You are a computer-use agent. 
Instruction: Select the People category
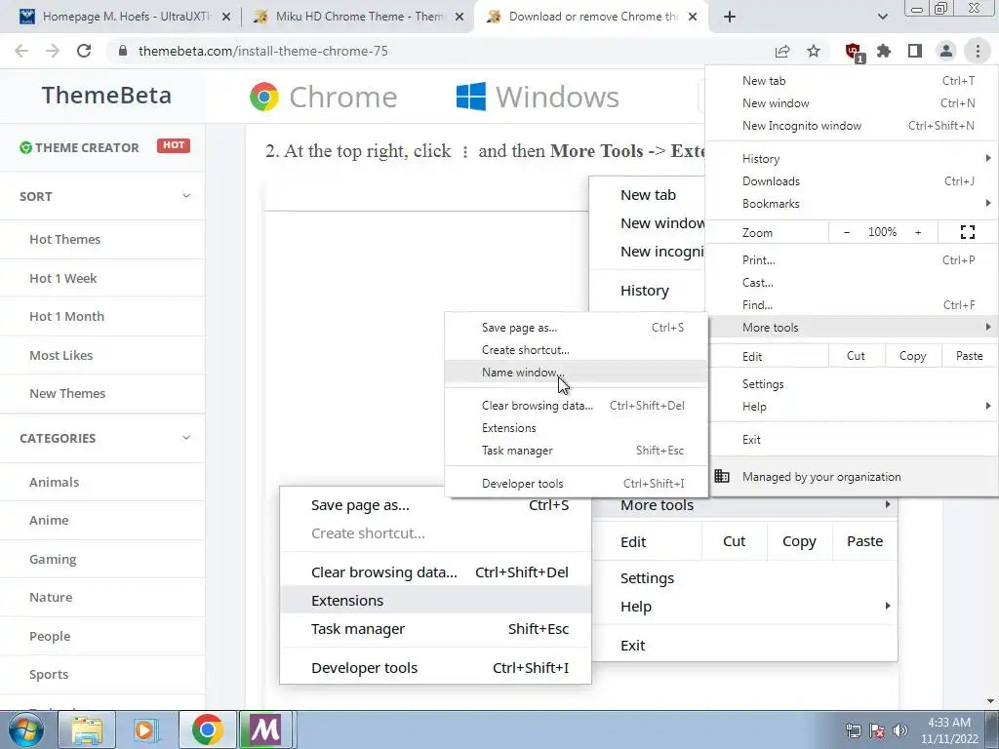(x=50, y=636)
